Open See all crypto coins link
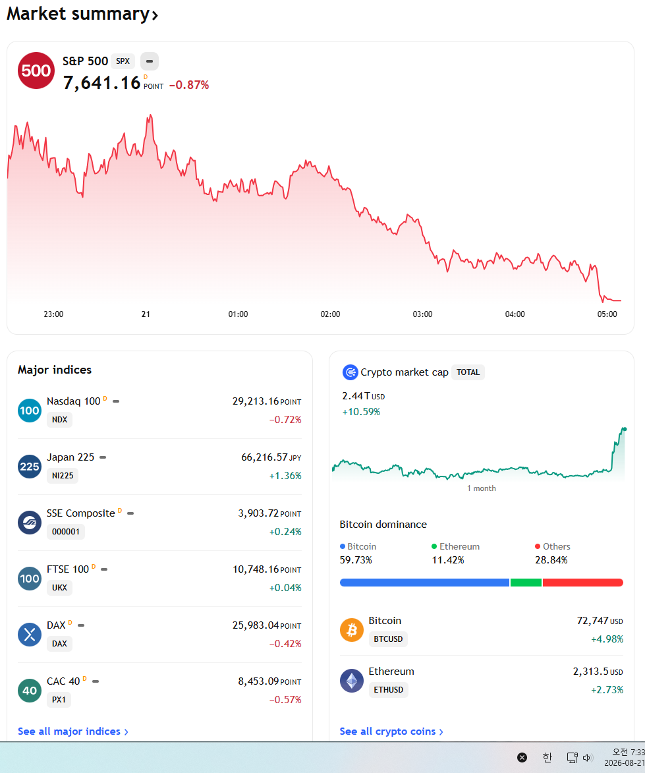 391,731
